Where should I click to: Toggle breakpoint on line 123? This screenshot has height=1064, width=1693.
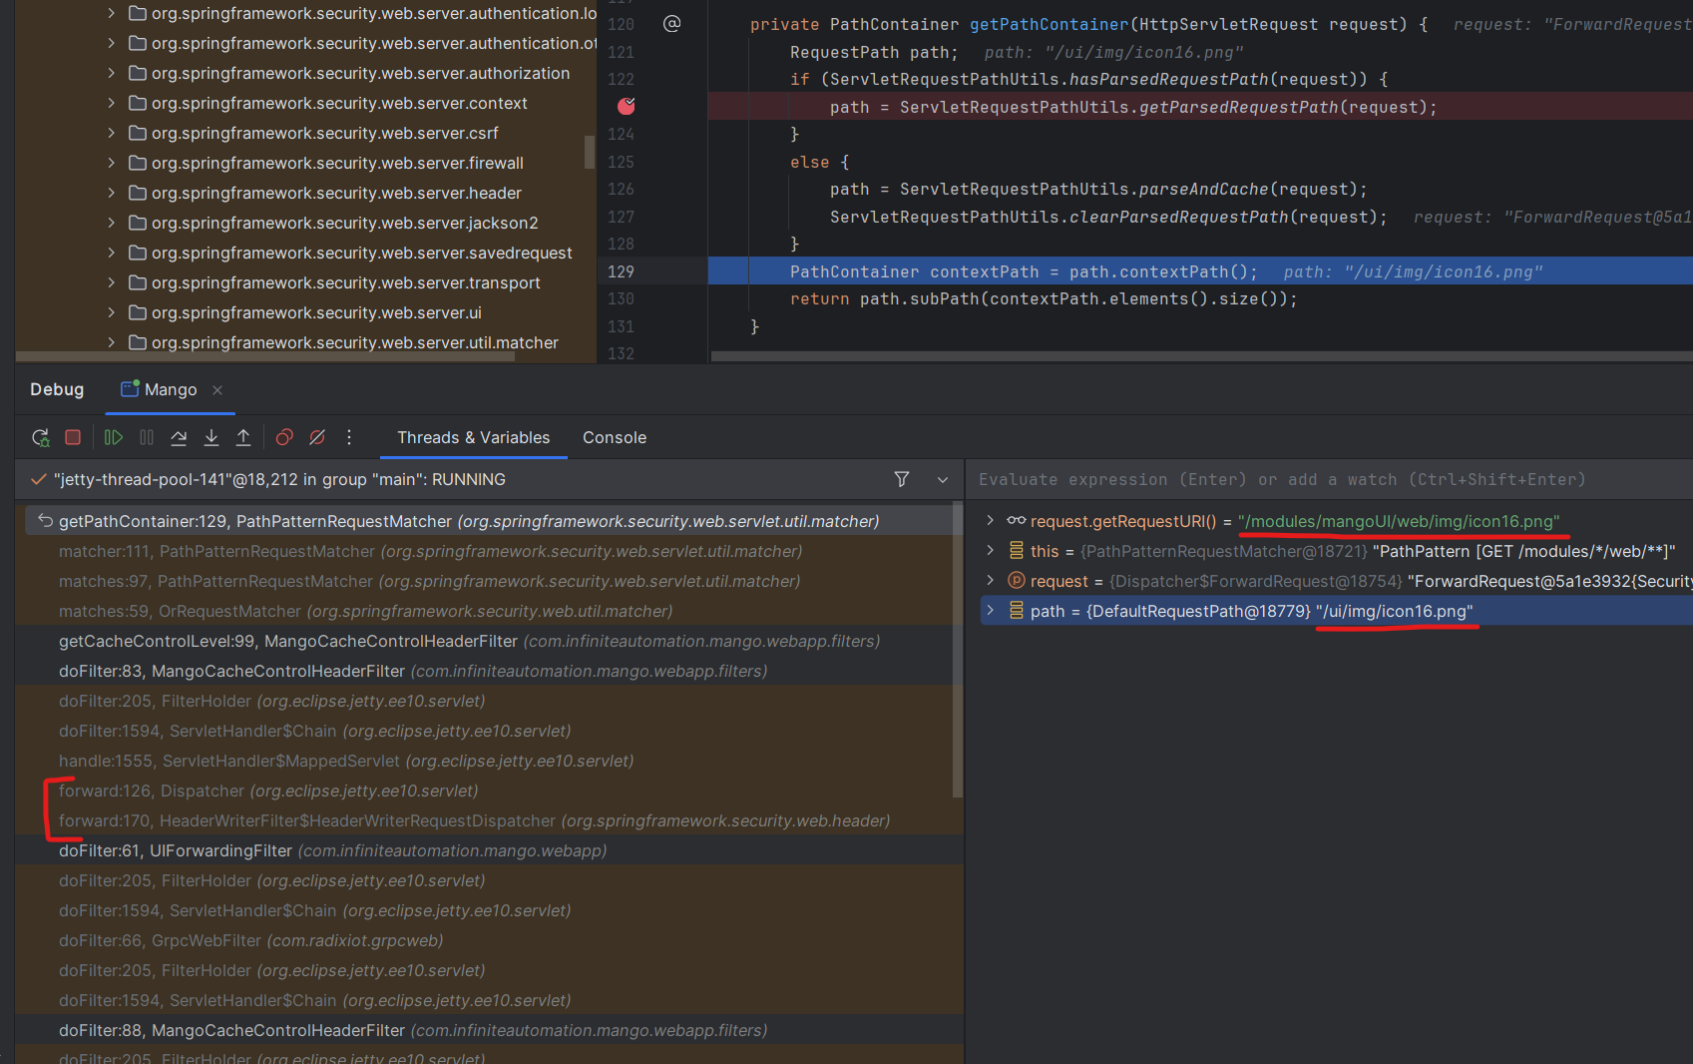[x=627, y=106]
